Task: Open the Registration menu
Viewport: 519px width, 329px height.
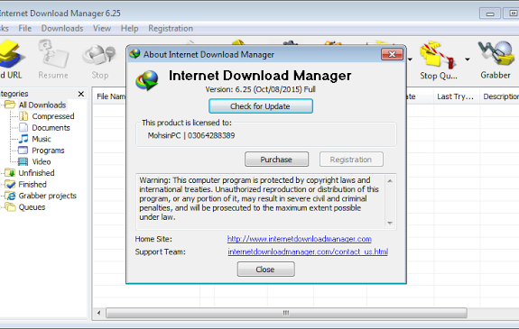Action: click(171, 29)
